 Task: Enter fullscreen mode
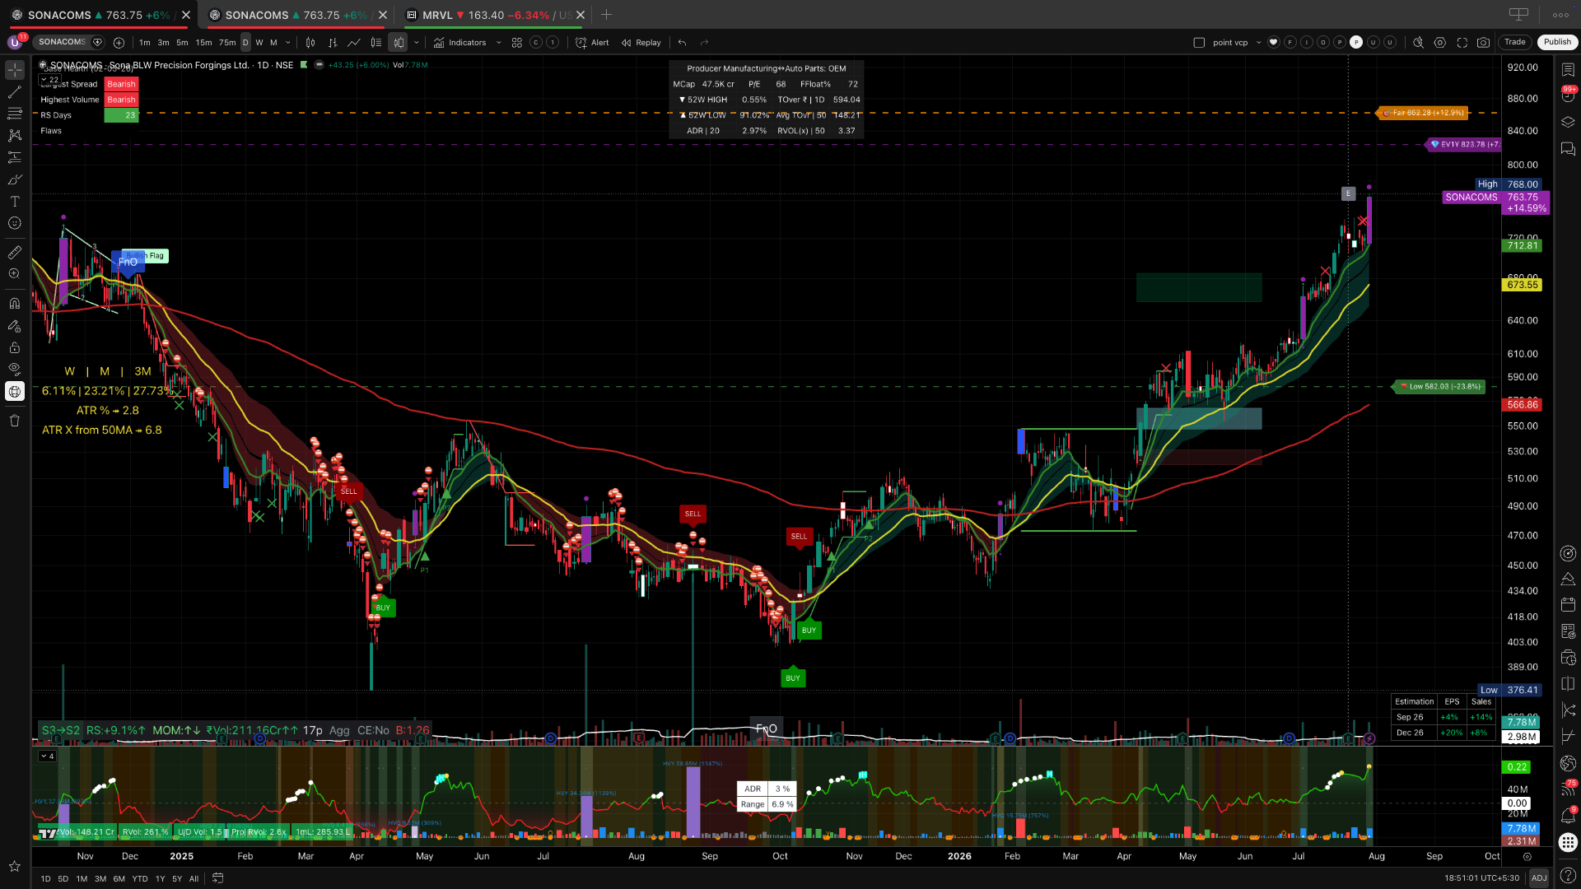coord(1462,43)
